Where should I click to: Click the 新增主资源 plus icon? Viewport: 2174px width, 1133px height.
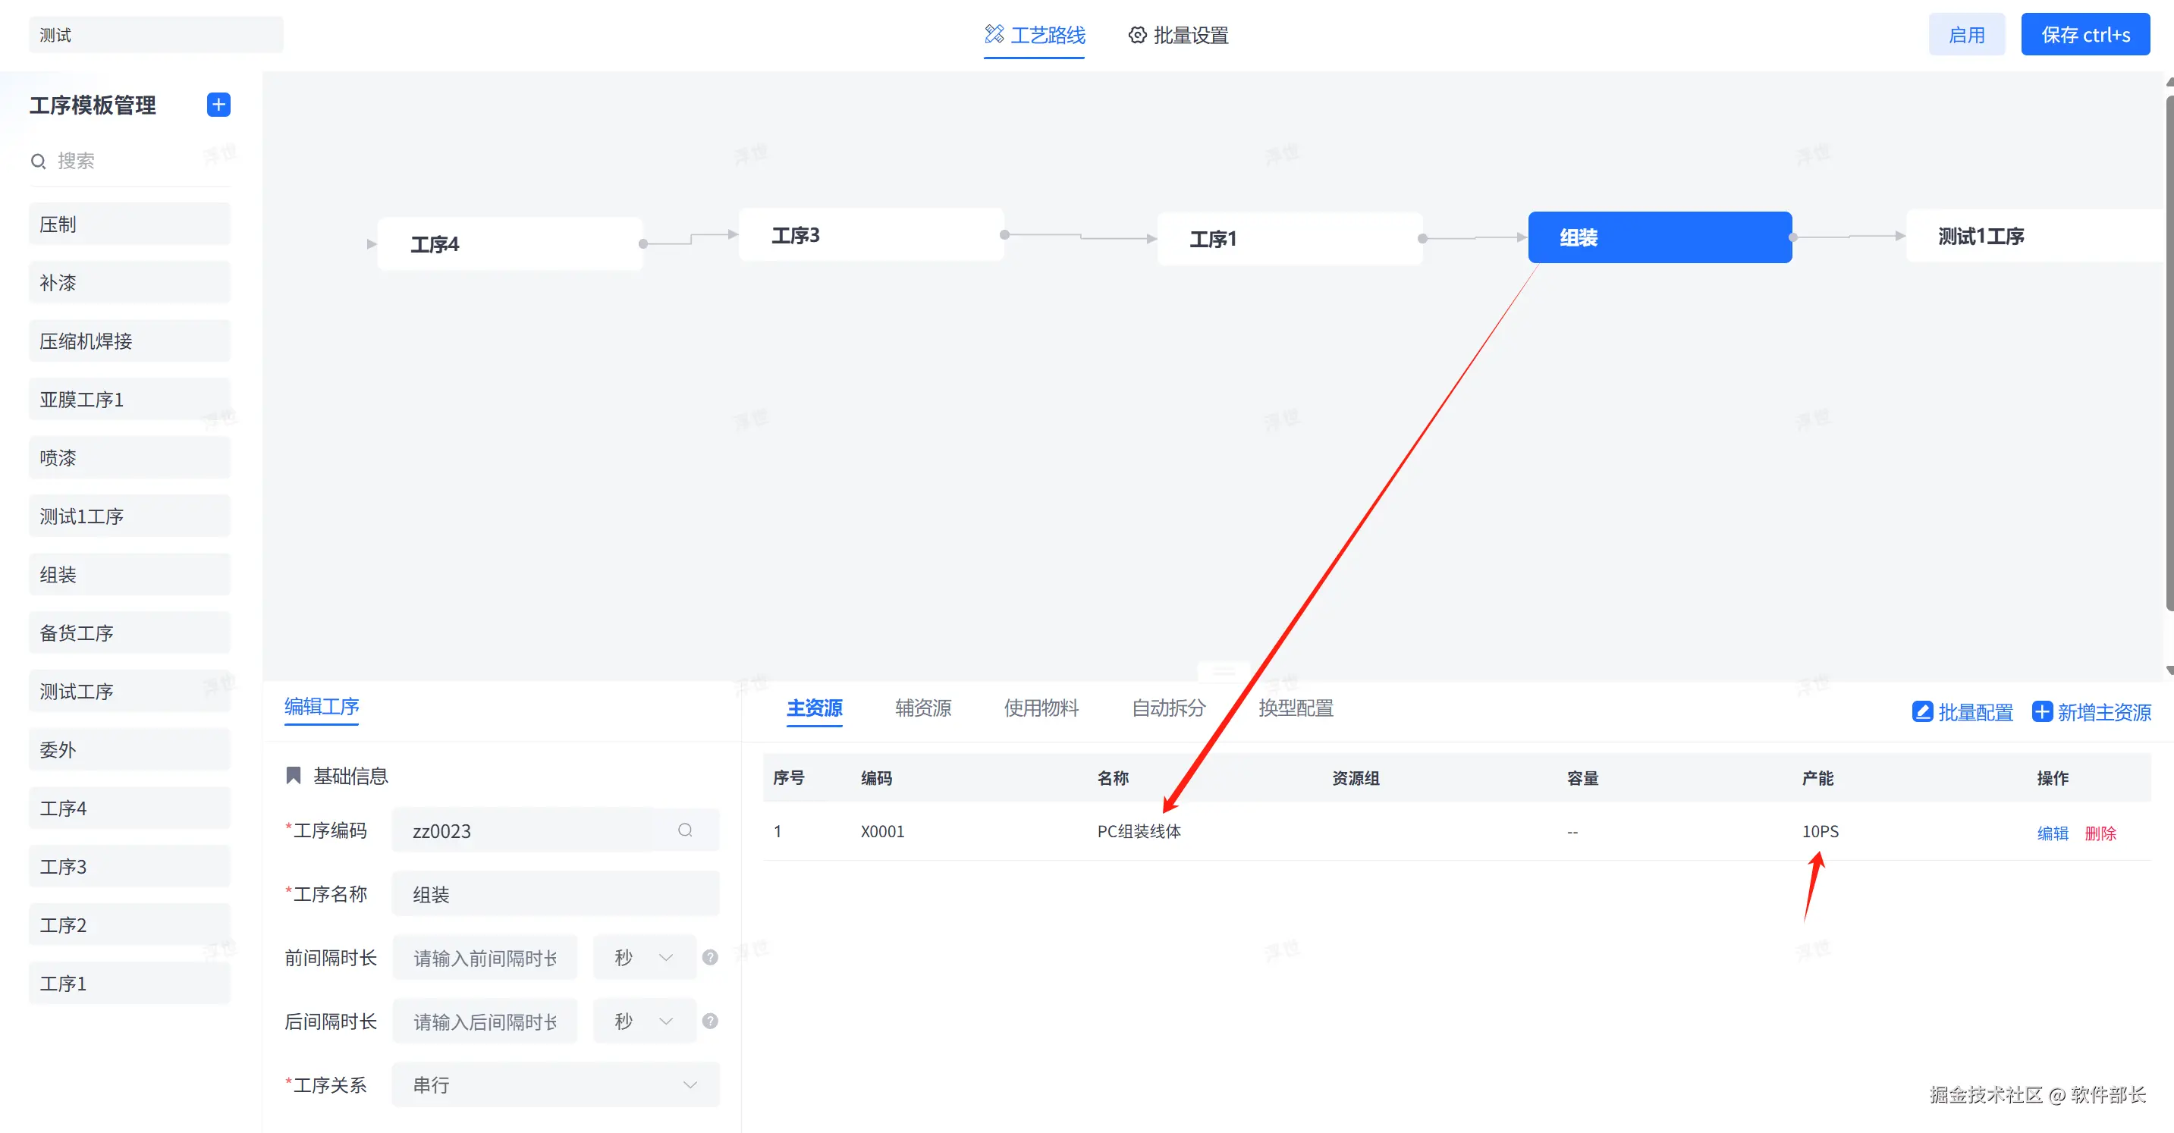pos(2041,712)
